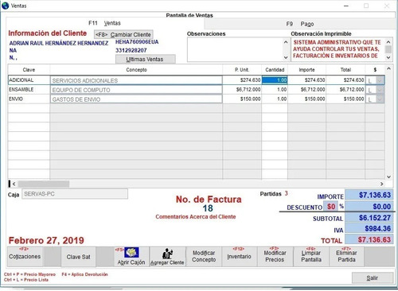Click the phone number 3312928207

pyautogui.click(x=131, y=50)
